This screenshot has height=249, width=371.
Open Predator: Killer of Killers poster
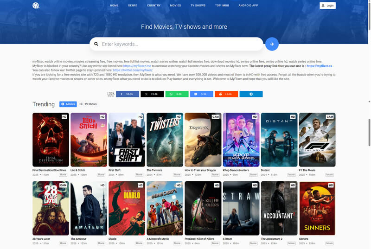tap(203, 208)
